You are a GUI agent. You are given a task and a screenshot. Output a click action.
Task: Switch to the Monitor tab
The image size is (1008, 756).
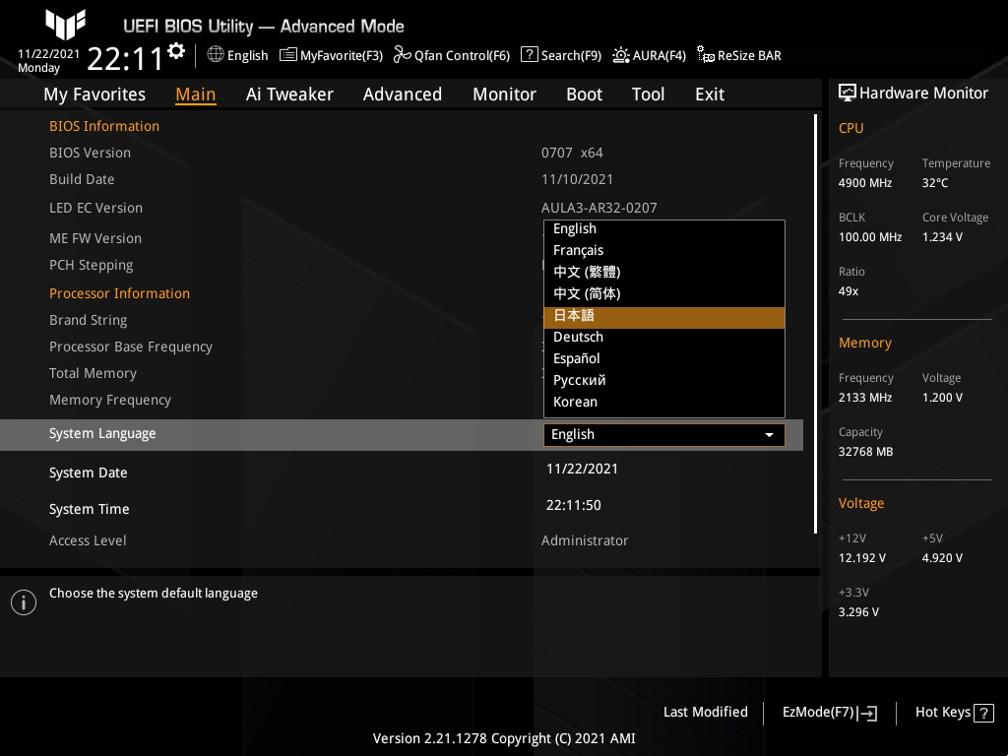[504, 94]
